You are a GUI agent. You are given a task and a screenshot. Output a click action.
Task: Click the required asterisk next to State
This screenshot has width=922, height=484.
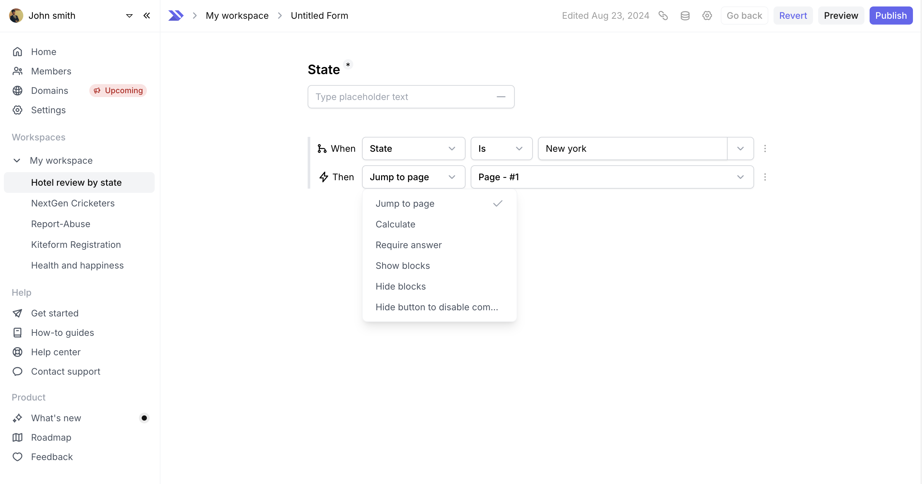point(348,65)
